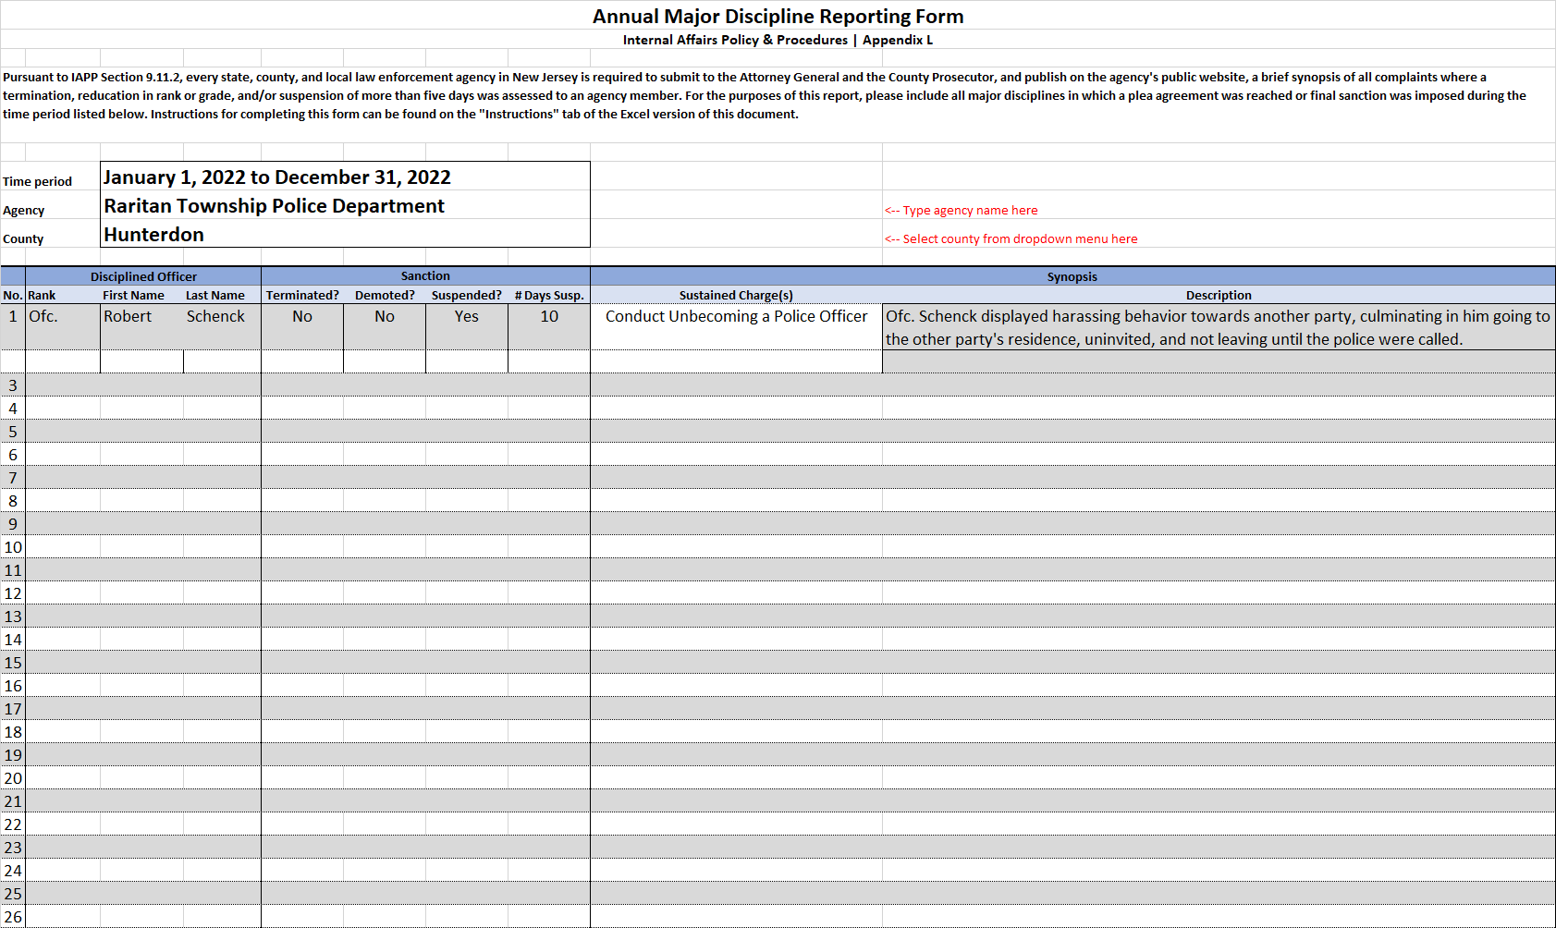Select the Terminated cell showing 'No' in row 1
The image size is (1556, 928).
tap(302, 326)
